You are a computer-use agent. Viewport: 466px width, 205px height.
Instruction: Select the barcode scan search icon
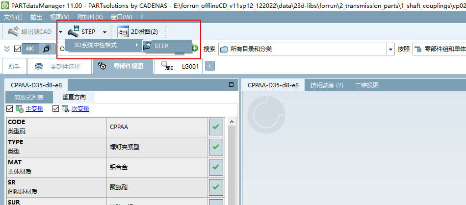pyautogui.click(x=47, y=49)
